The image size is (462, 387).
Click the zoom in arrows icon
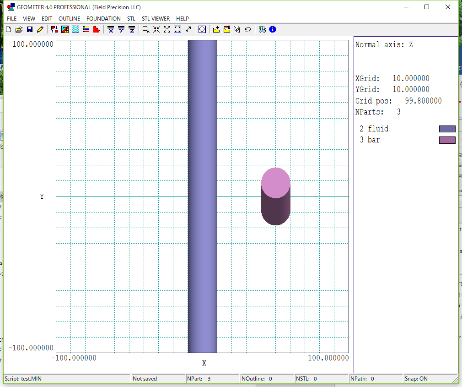click(156, 29)
